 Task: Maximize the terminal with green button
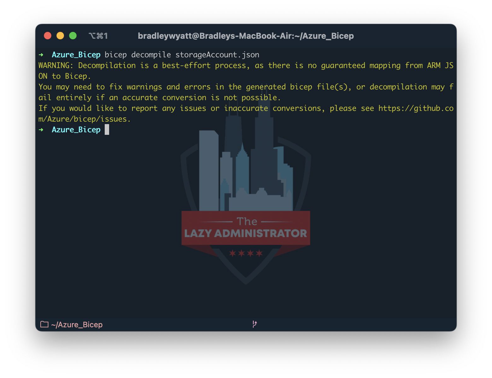coord(73,36)
